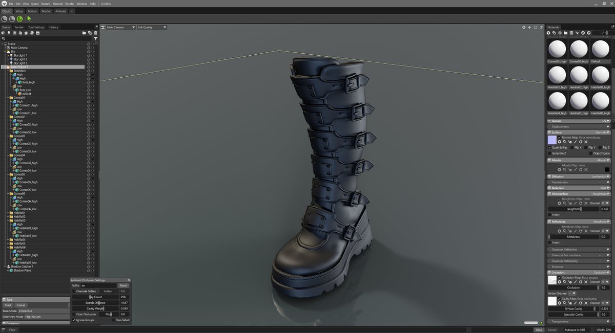Toggle visibility of Main Camera
The image size is (615, 333).
point(93,48)
